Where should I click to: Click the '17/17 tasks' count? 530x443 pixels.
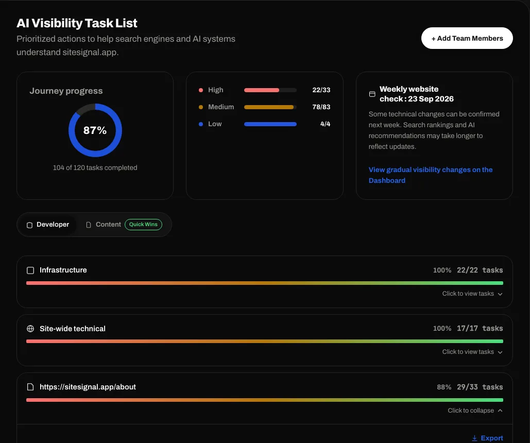click(x=480, y=328)
